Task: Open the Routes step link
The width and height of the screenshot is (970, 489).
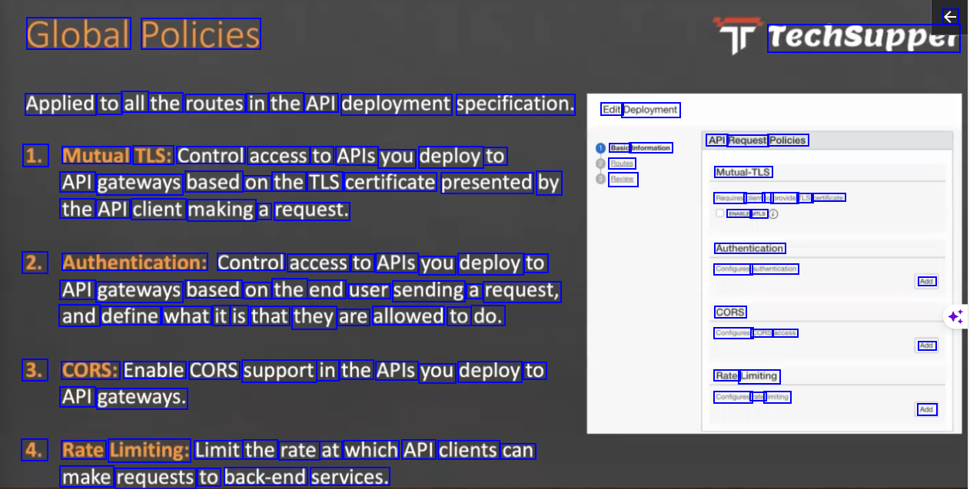Action: [622, 164]
